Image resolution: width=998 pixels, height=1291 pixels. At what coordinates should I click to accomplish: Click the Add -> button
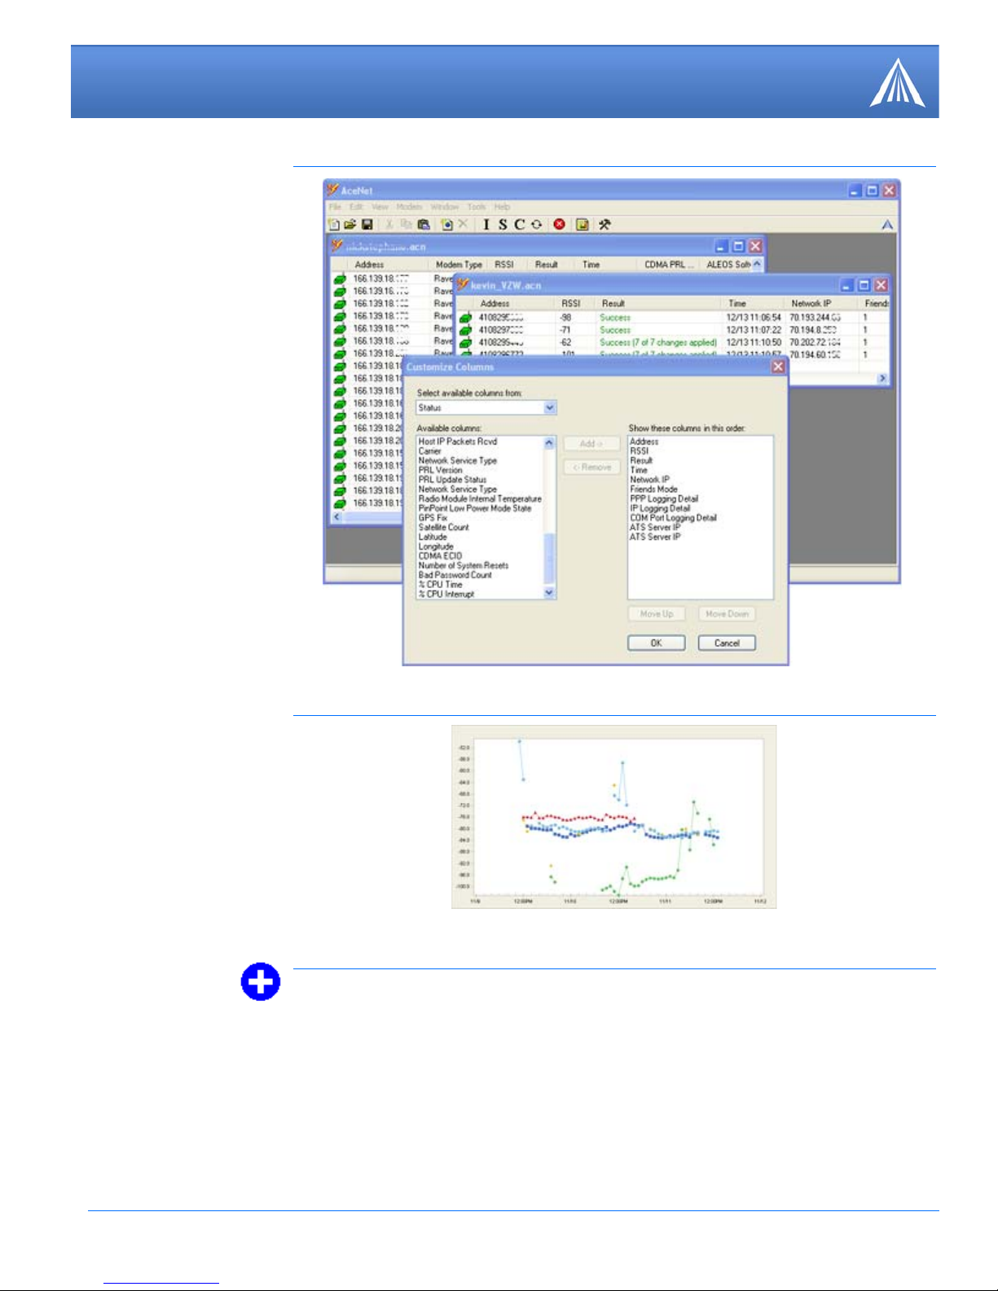[592, 444]
